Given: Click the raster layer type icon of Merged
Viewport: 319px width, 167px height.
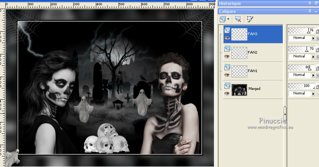Looking at the screenshot, I should click(x=227, y=86).
